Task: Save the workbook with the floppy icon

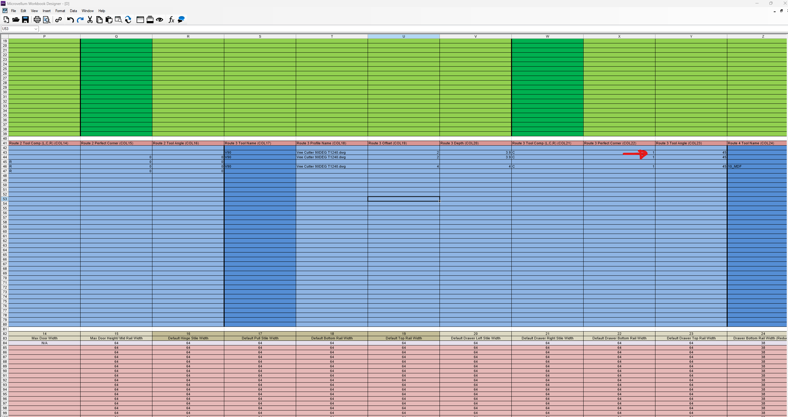Action: coord(25,20)
